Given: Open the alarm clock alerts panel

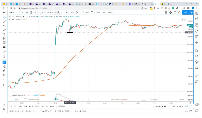Looking at the screenshot, I should point(197,19).
